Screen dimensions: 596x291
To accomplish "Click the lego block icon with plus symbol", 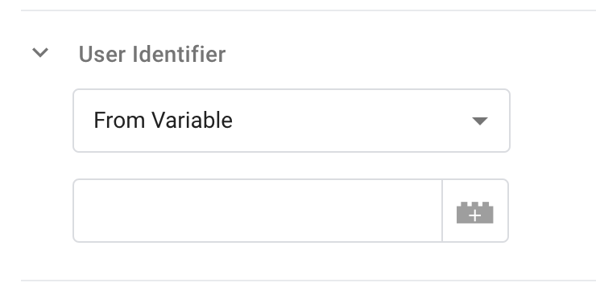I will tap(474, 212).
